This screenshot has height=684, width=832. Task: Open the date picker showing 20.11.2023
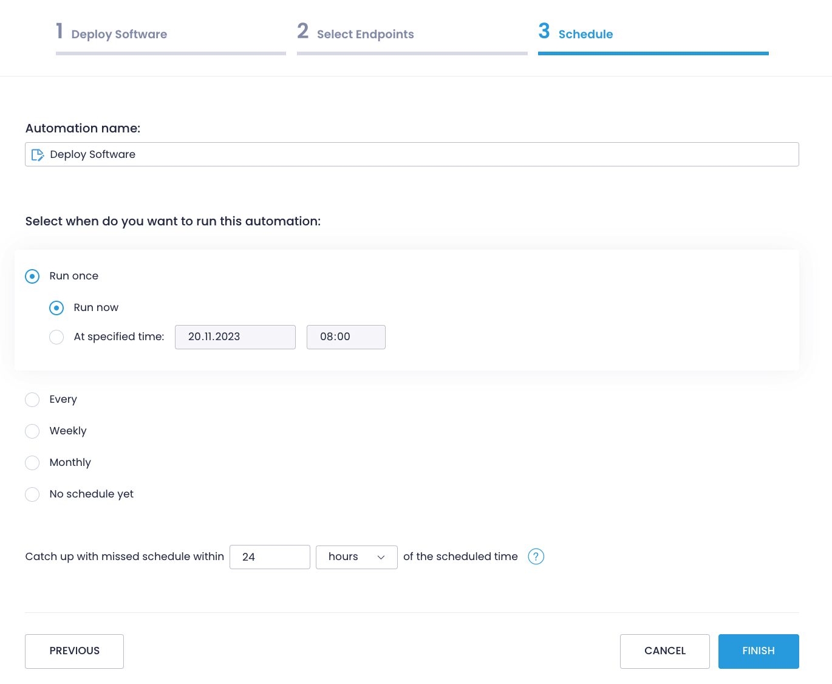tap(235, 337)
